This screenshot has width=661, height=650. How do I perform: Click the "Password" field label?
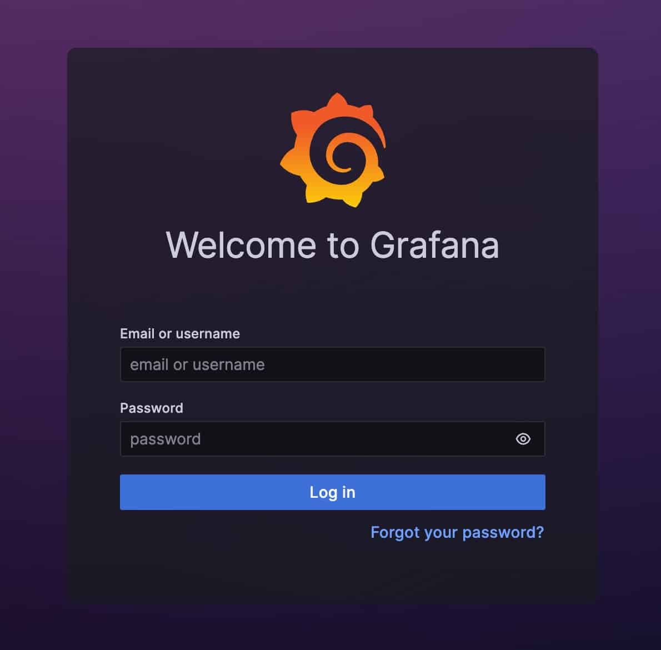[152, 408]
